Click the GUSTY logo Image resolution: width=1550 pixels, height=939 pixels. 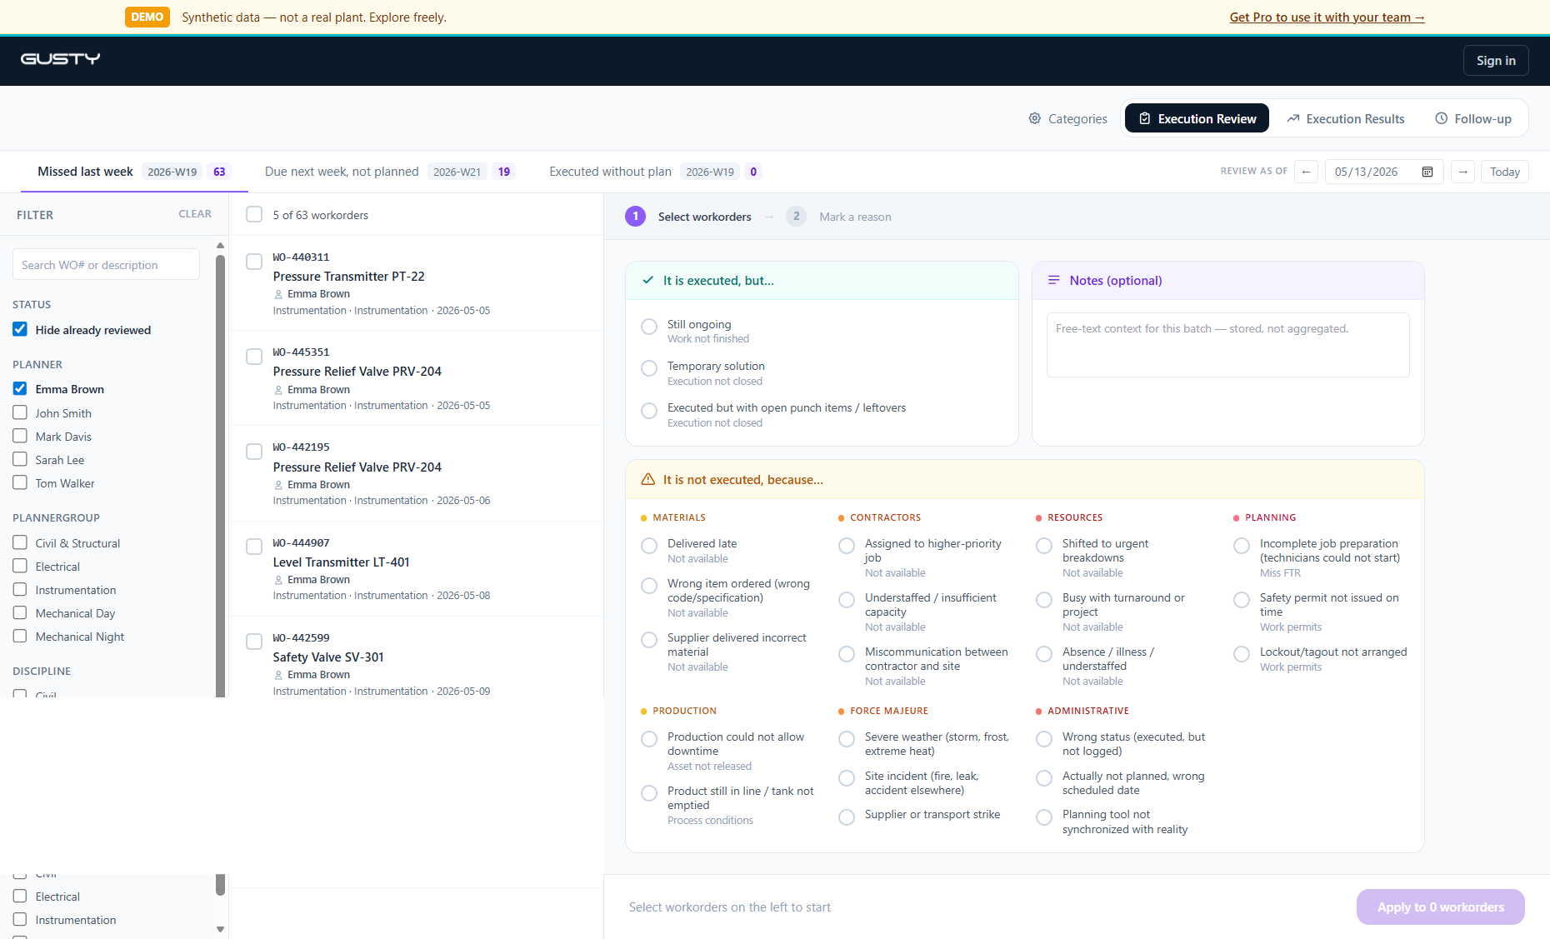[60, 58]
